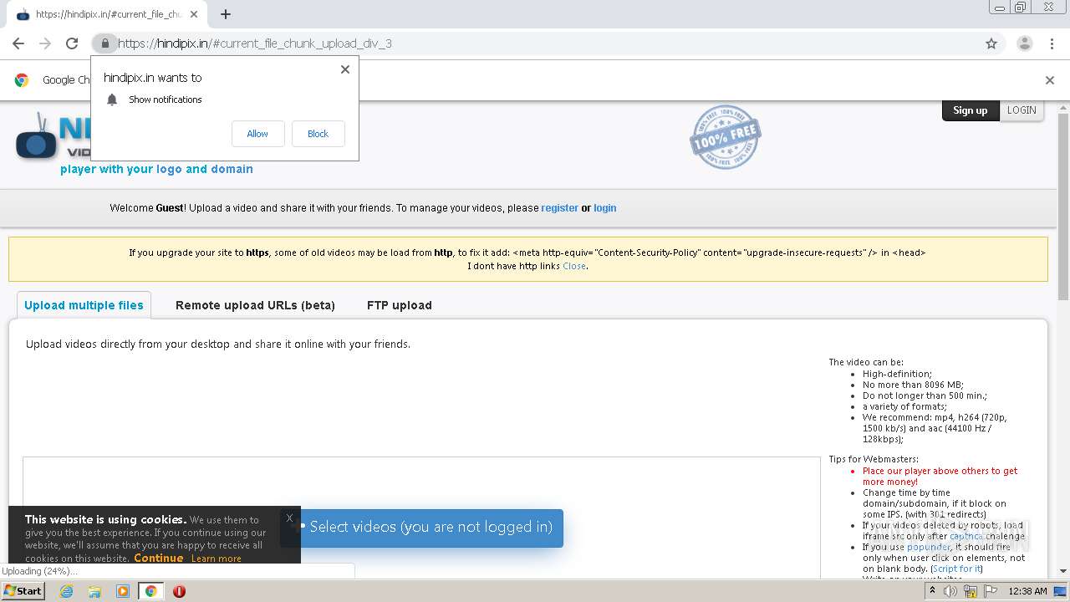Screen dimensions: 1070x602
Task: Open the Chrome profile avatar menu
Action: (1024, 43)
